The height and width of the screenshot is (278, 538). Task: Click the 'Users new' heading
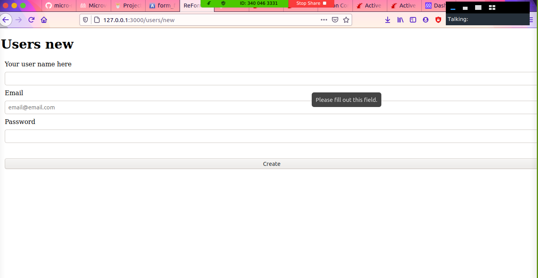pyautogui.click(x=37, y=44)
